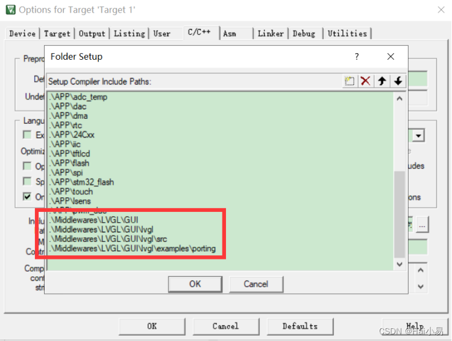Expand the dropdown arrow in Language section
Viewport: 452px width, 341px height.
[418, 135]
